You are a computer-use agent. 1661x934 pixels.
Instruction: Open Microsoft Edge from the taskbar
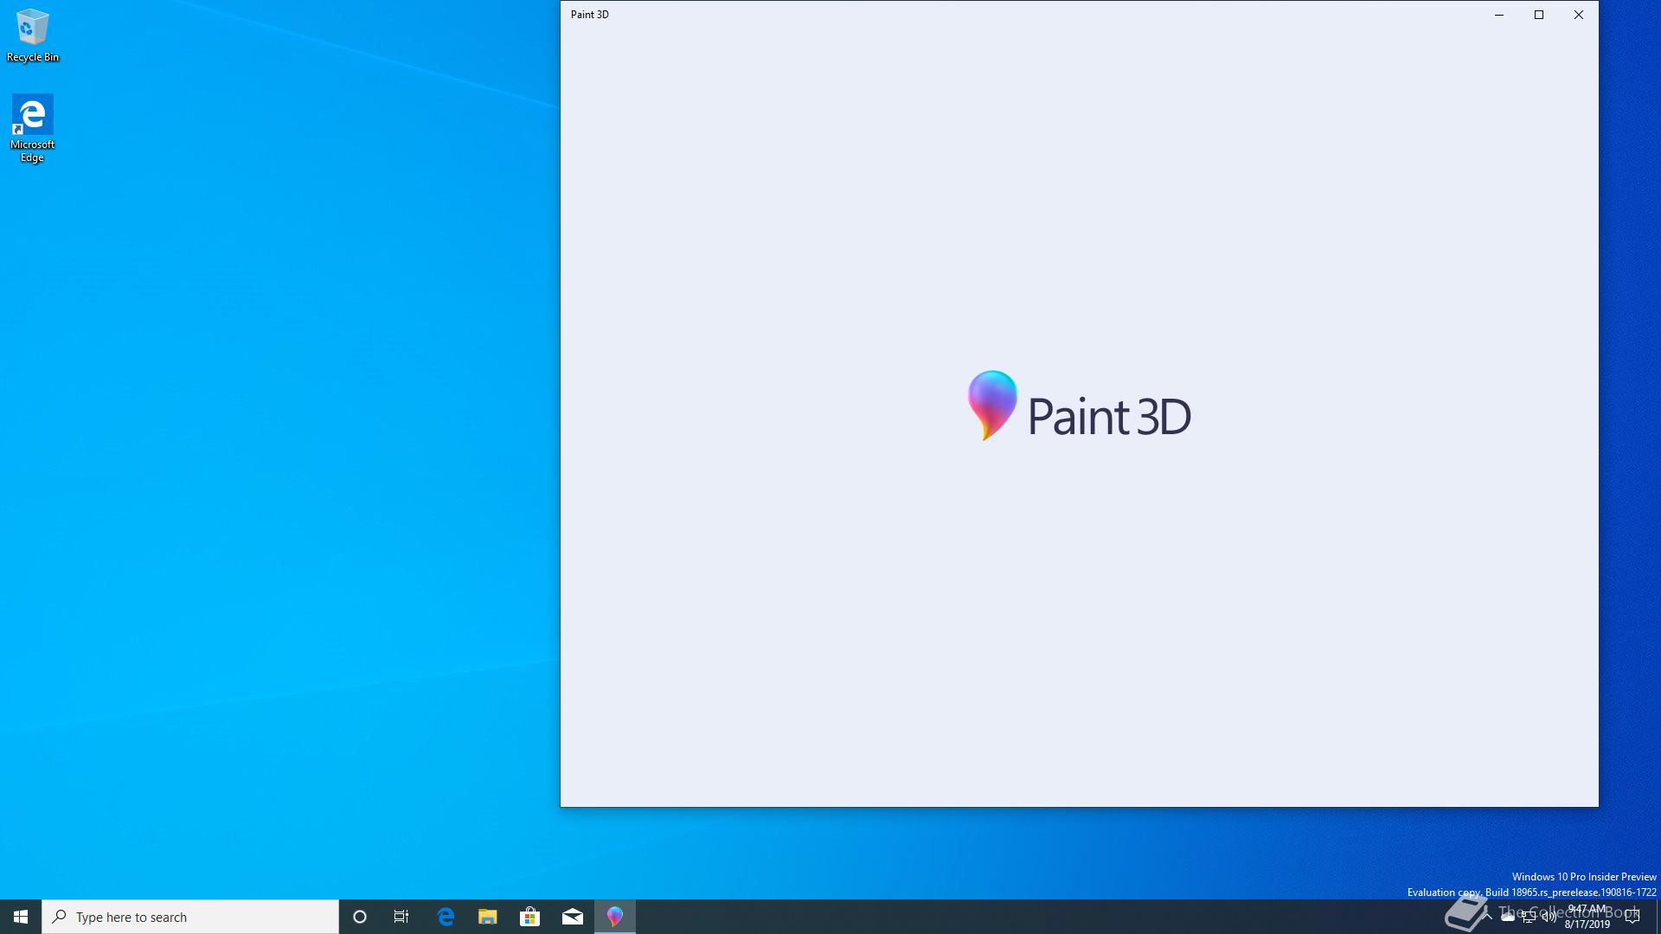click(446, 917)
